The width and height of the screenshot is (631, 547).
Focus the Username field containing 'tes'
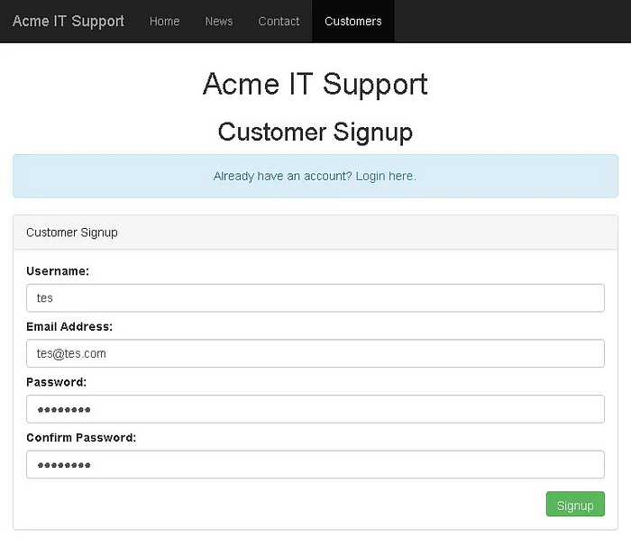315,298
